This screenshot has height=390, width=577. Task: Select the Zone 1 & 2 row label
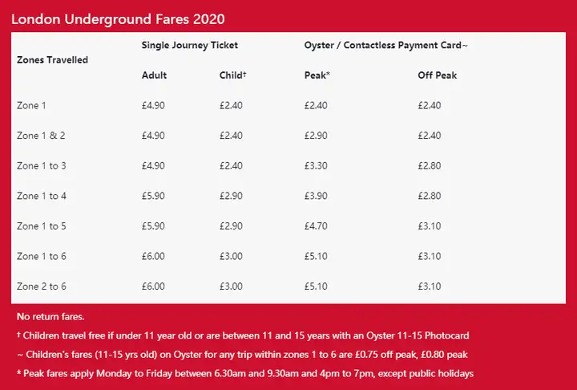(x=41, y=136)
